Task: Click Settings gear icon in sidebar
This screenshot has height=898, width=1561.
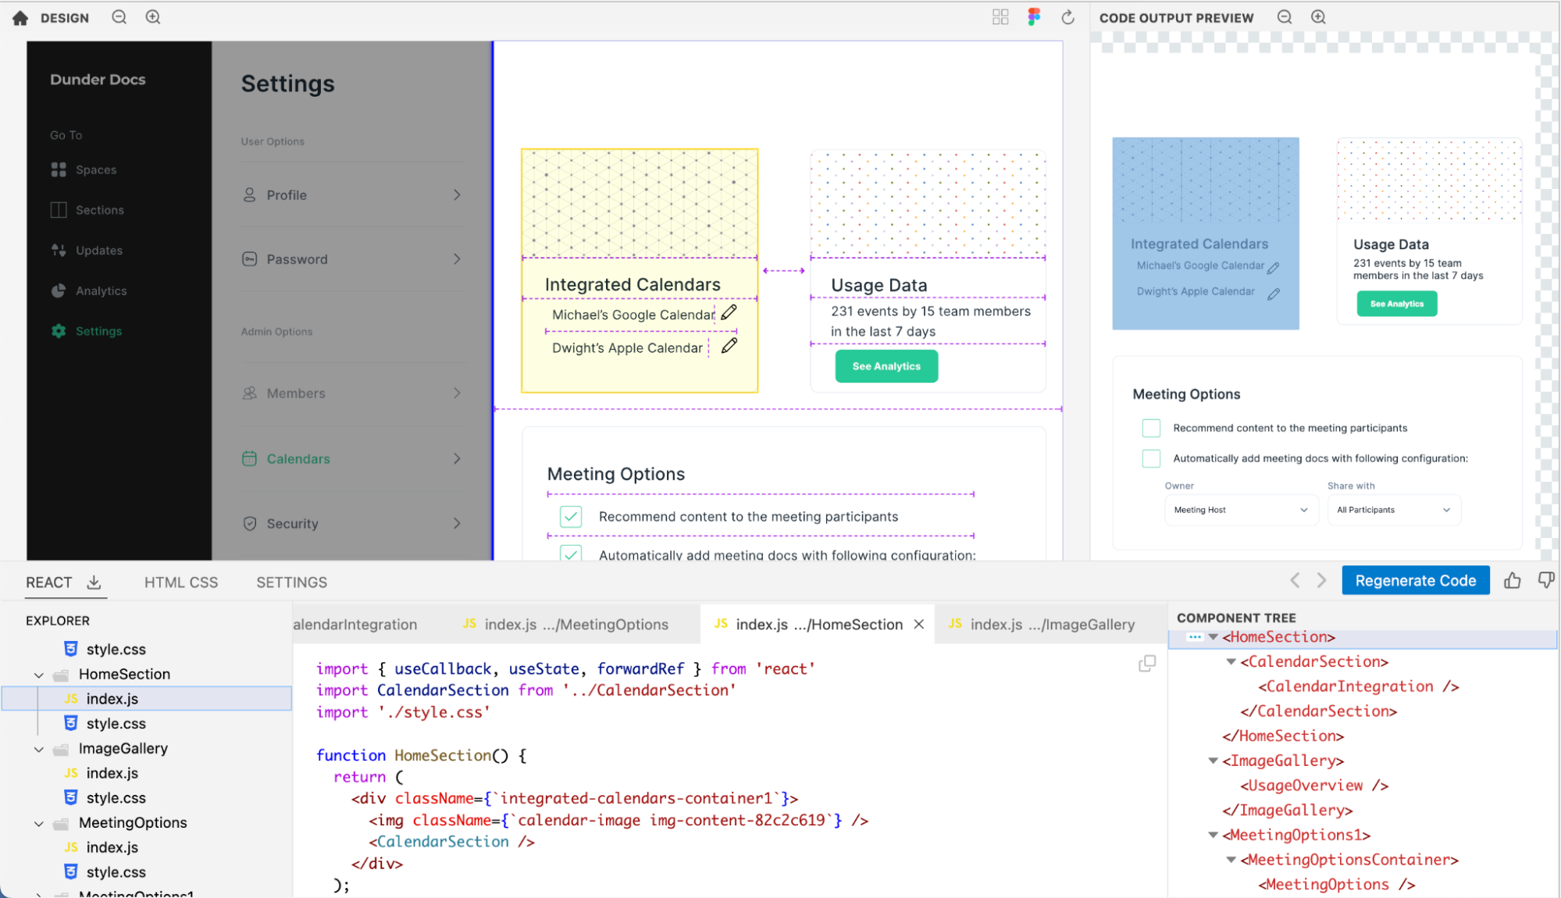Action: 59,331
